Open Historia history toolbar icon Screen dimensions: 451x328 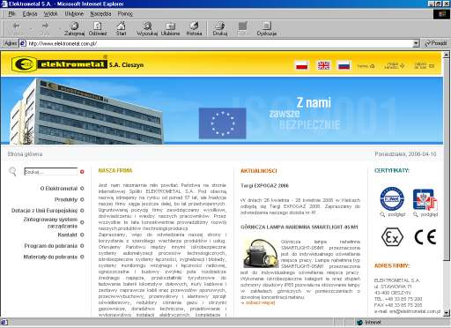[x=194, y=29]
